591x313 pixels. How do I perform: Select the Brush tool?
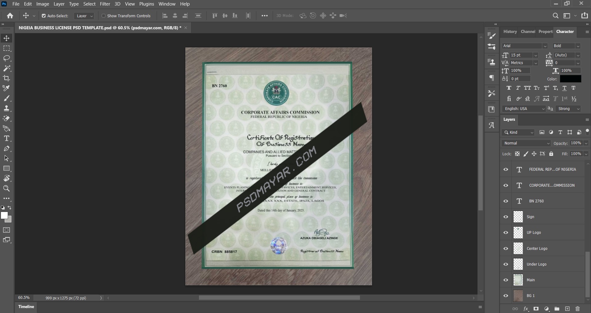[x=6, y=98]
